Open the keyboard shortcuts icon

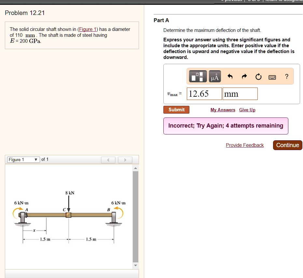pyautogui.click(x=272, y=77)
